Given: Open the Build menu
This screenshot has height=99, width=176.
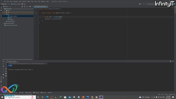Looking at the screenshot, I should click(x=29, y=1).
